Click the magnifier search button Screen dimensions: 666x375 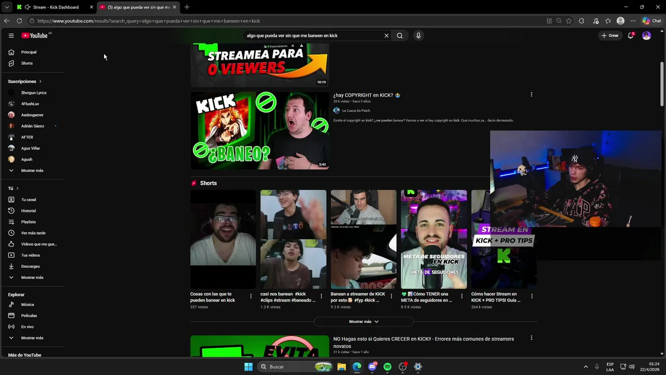point(400,35)
